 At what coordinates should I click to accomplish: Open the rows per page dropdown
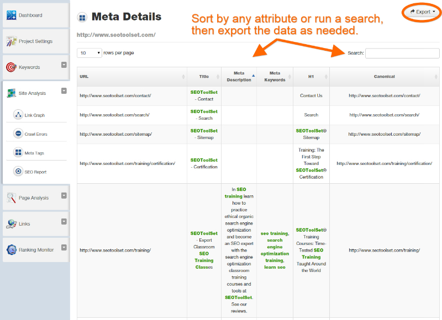pyautogui.click(x=90, y=53)
